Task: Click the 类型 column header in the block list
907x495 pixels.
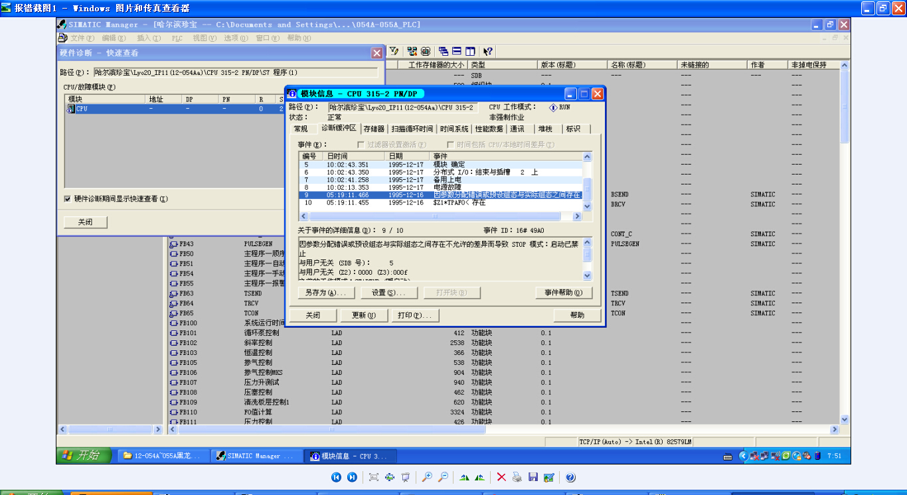Action: pyautogui.click(x=503, y=65)
